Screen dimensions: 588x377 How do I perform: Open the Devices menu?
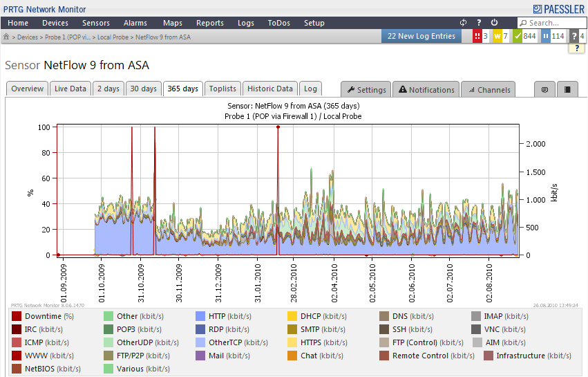coord(55,23)
